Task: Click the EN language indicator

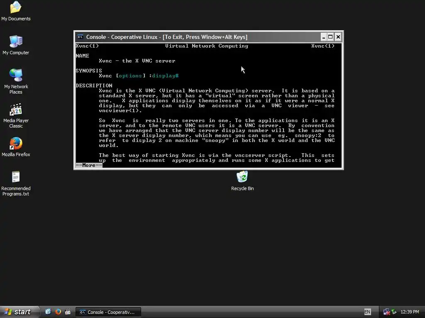Action: coord(367,312)
